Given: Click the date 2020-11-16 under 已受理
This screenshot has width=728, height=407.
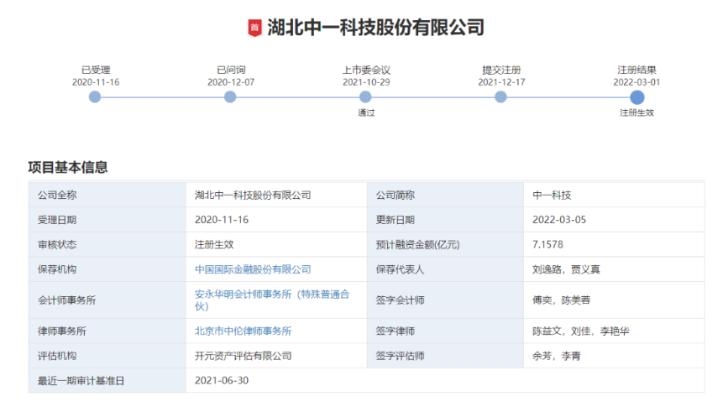Looking at the screenshot, I should [96, 82].
